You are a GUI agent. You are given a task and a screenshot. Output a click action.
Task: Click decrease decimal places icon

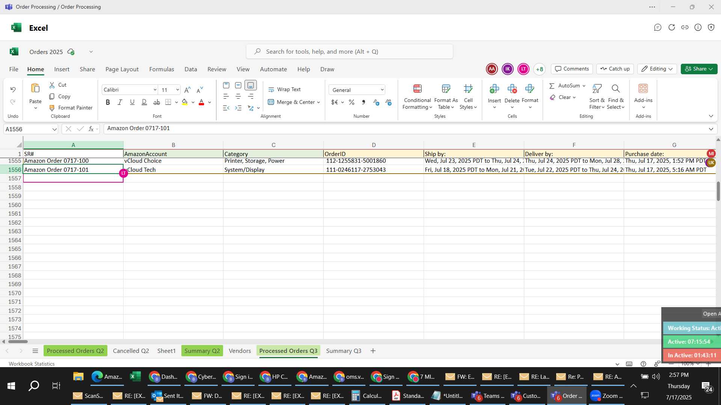coord(388,102)
